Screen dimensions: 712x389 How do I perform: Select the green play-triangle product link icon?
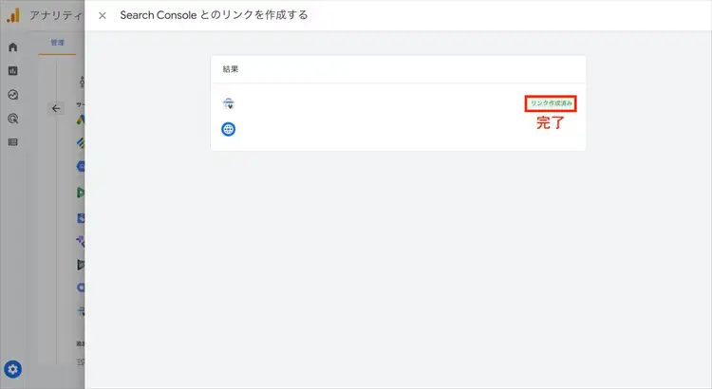point(82,193)
